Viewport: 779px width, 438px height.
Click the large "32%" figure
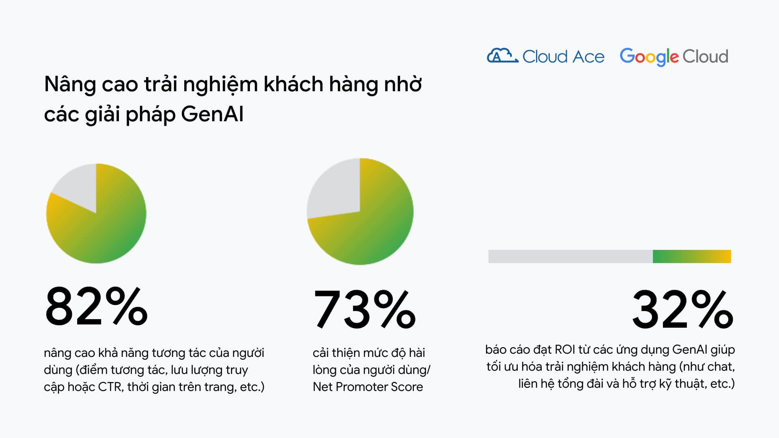point(682,309)
